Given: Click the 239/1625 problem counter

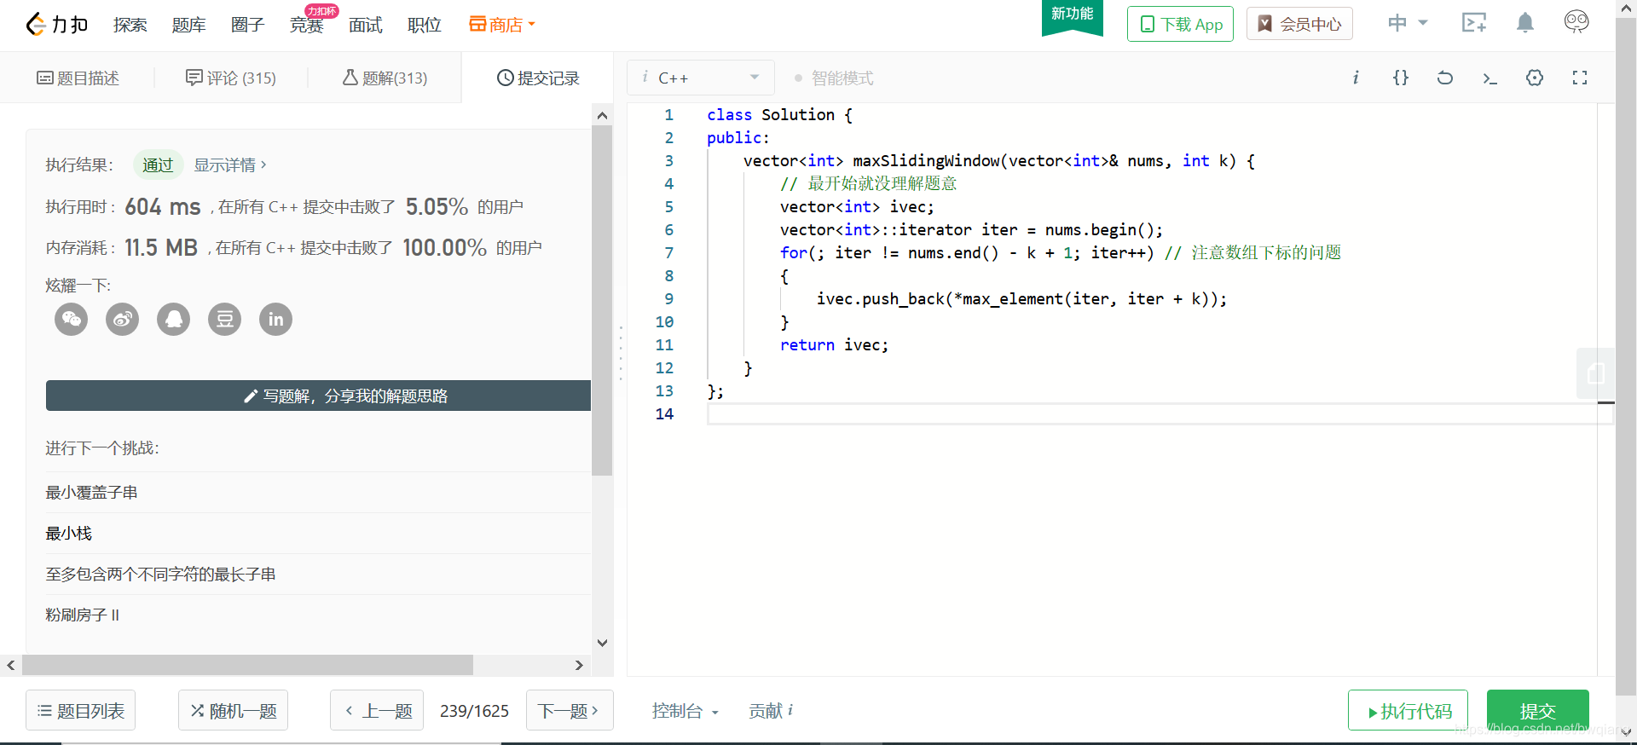Looking at the screenshot, I should point(474,711).
